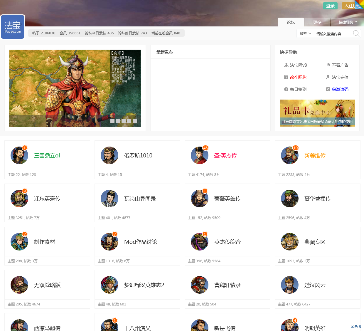Open the 江东英豪传 forum title
The image size is (364, 331).
pos(47,199)
